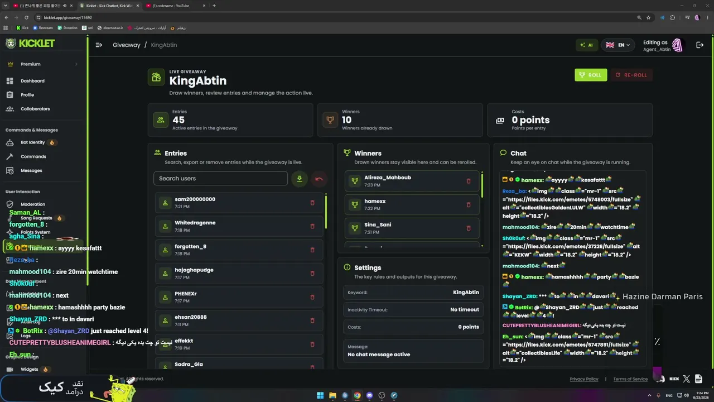714x402 pixels.
Task: Open Moderation in the sidebar
Action: coord(33,204)
